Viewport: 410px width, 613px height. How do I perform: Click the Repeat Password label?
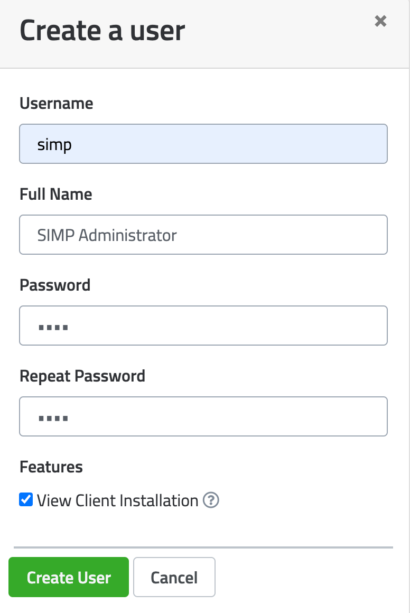coord(82,376)
